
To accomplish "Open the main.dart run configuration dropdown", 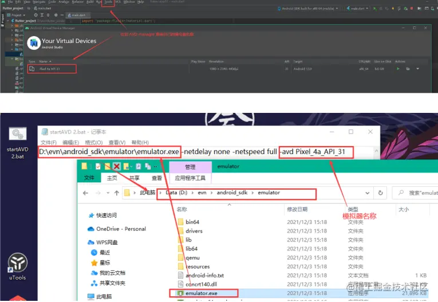I will (x=358, y=9).
